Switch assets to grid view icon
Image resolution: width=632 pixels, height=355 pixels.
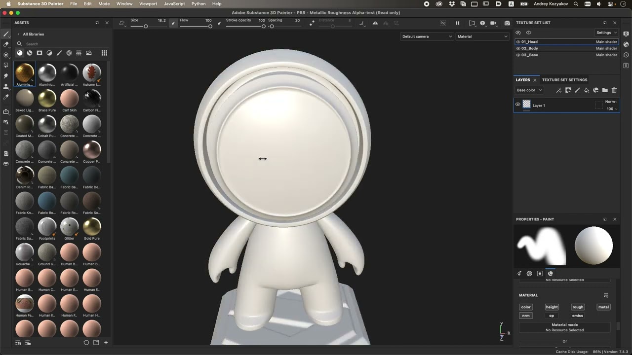104,53
